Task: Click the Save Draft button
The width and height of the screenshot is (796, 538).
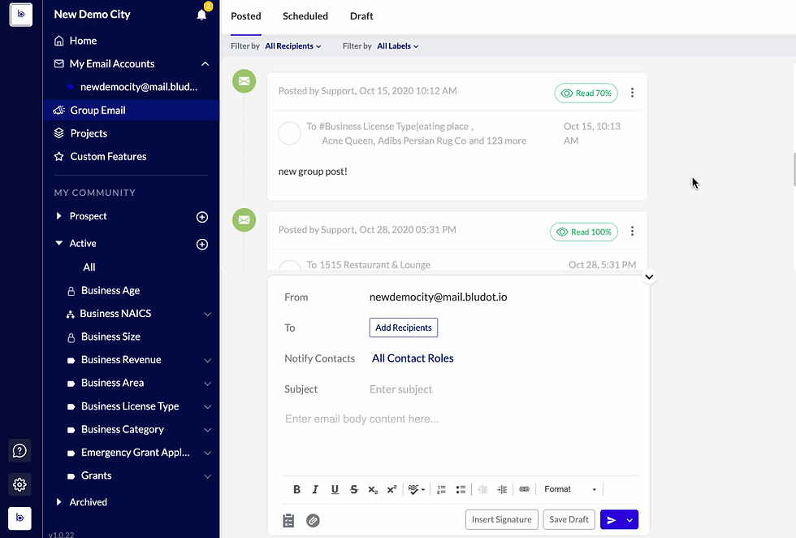Action: tap(569, 519)
